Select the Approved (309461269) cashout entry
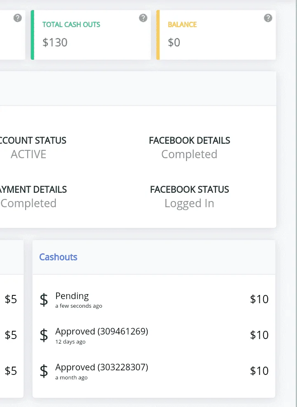The width and height of the screenshot is (297, 407). pos(154,335)
